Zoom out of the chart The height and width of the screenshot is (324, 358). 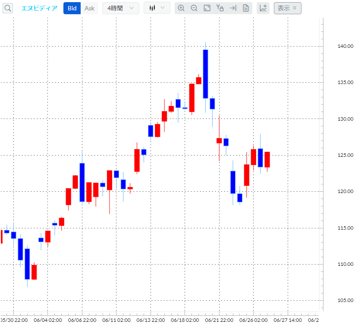click(x=194, y=8)
